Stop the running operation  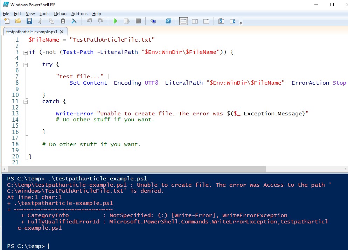point(138,21)
